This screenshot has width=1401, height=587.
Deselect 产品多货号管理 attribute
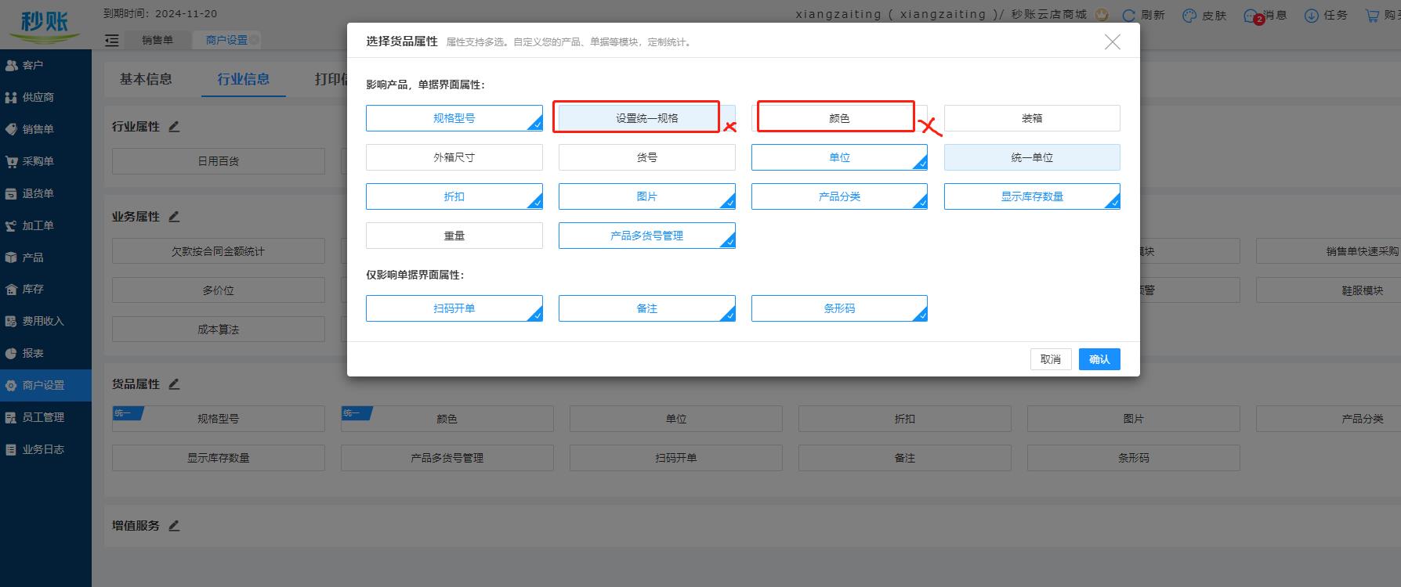pyautogui.click(x=647, y=236)
